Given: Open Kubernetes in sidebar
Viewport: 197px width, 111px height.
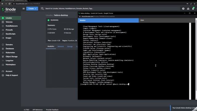Looking at the screenshot, I should tap(10, 53).
